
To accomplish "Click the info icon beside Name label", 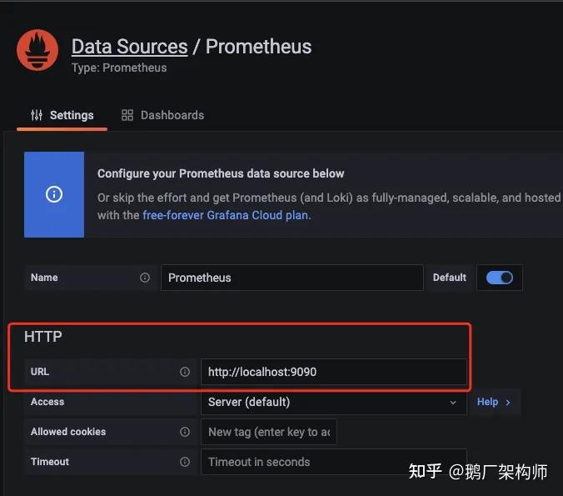I will point(145,278).
